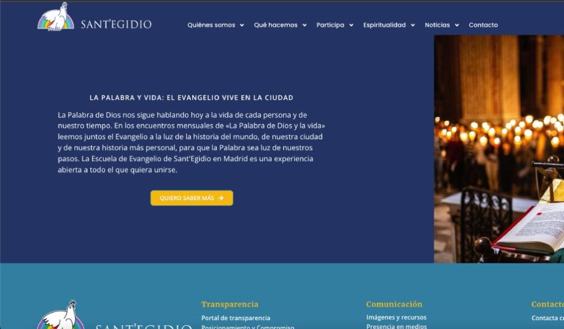Click the Sant'Egidio dove logo in header
564x329 pixels.
56,18
